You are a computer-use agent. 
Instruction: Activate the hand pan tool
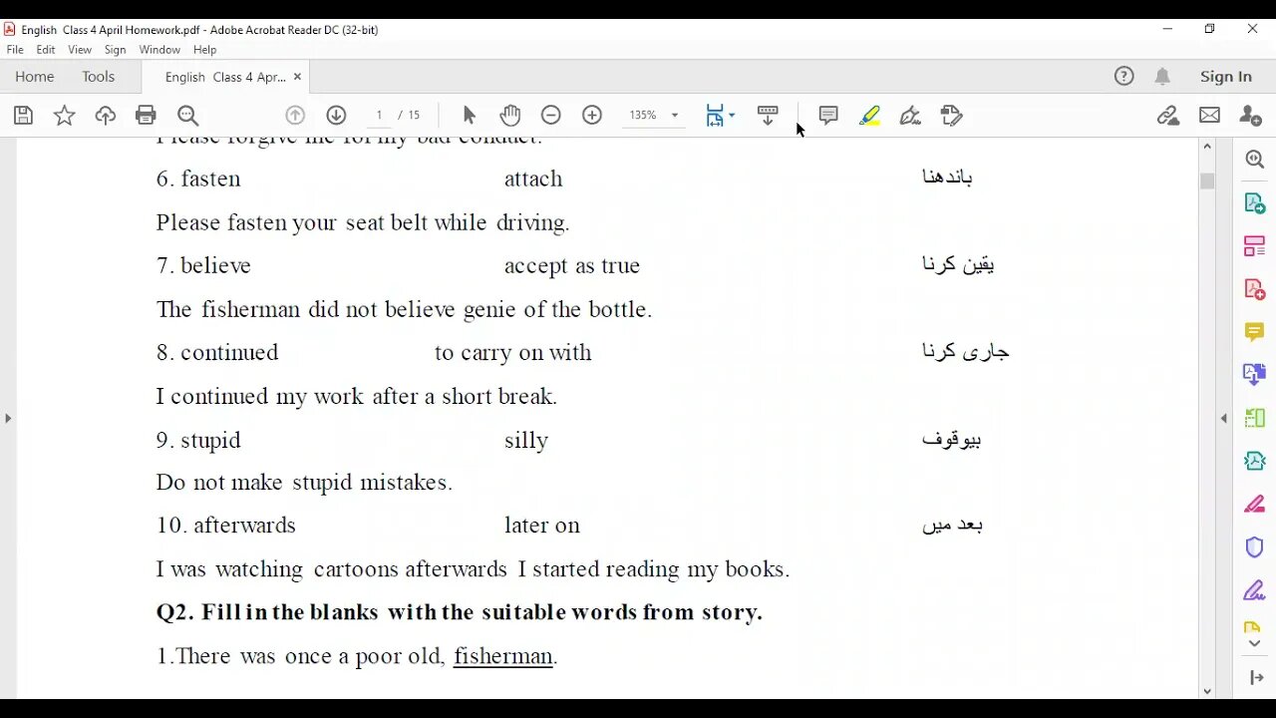510,116
